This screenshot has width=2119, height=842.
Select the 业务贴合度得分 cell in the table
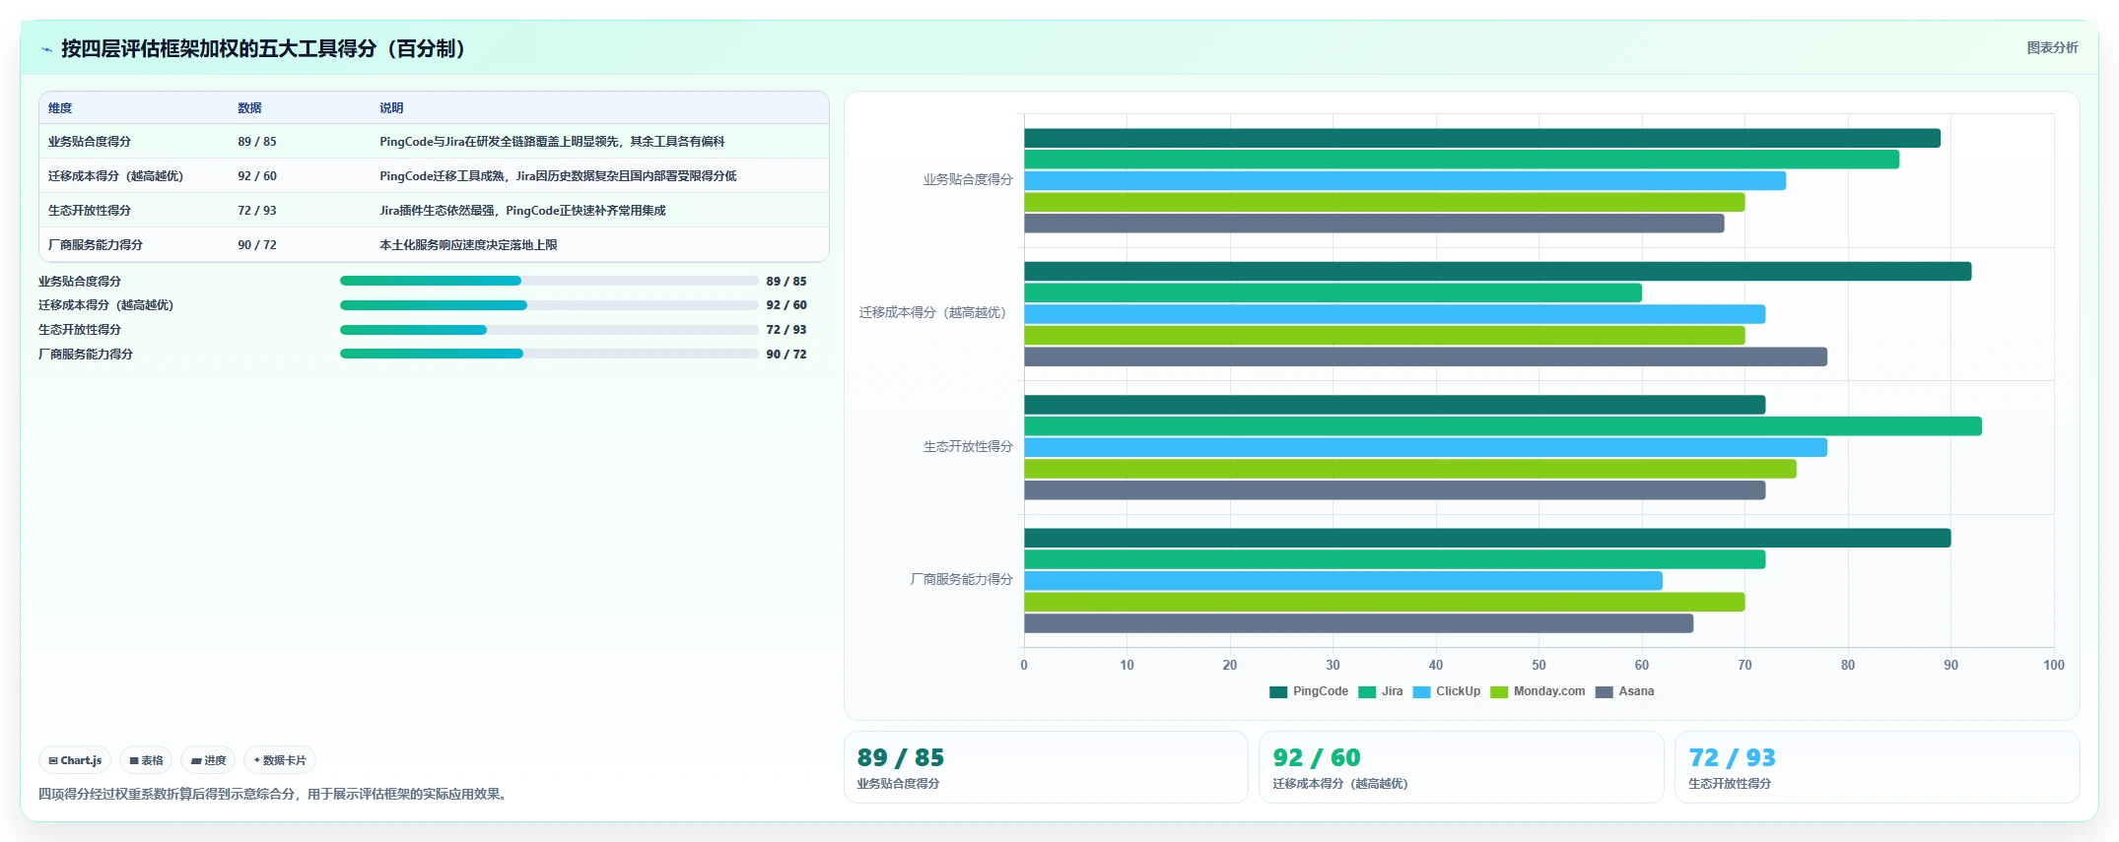[90, 142]
